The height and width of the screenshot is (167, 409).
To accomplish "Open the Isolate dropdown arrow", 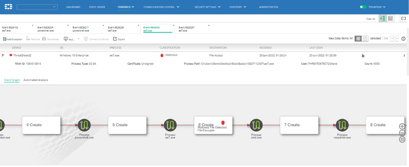I will click(79, 38).
